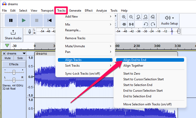Open the File menu
The height and width of the screenshot is (118, 196).
(x=4, y=11)
